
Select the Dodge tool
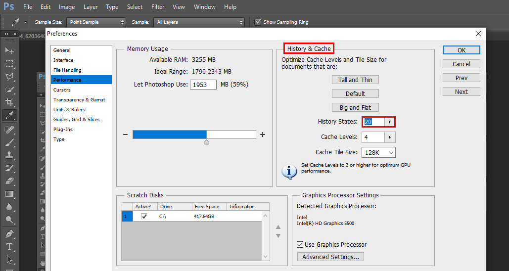9,220
